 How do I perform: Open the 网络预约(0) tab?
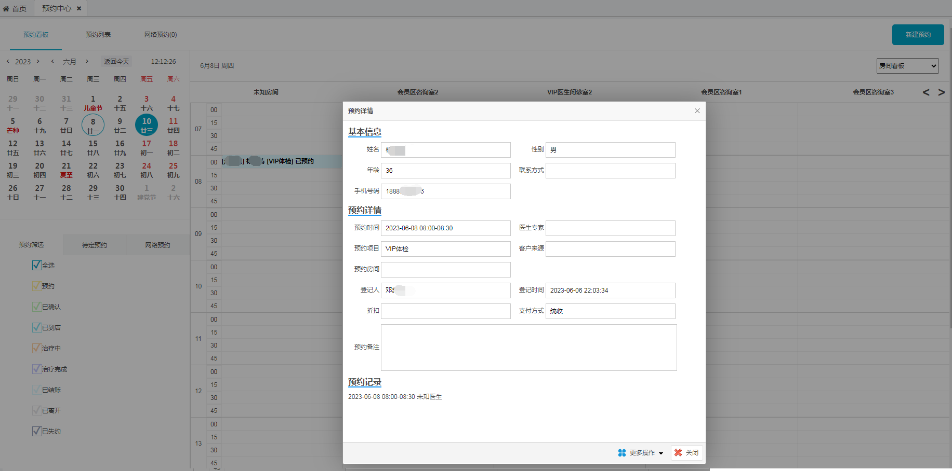[x=161, y=35]
